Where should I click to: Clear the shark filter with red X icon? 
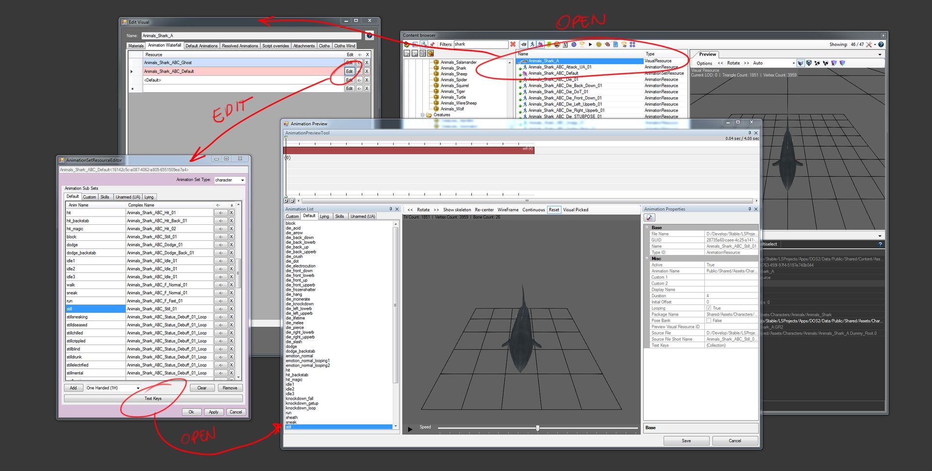click(513, 44)
